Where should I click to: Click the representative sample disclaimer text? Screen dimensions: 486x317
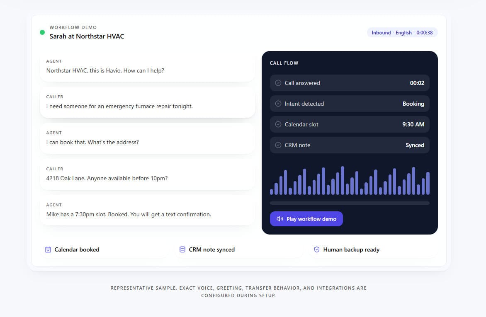(x=239, y=292)
